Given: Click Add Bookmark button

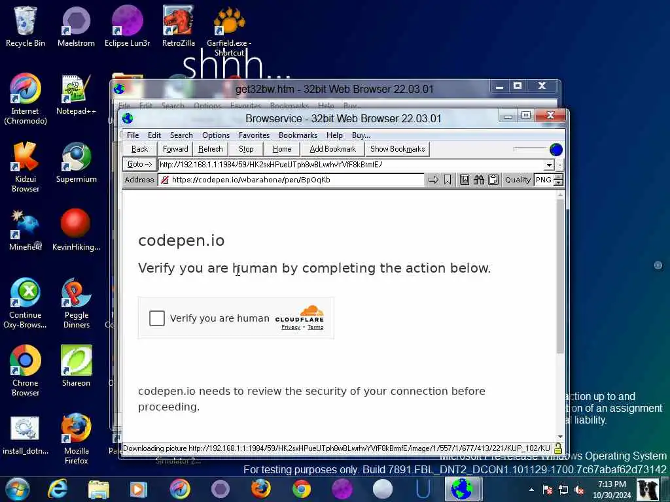Looking at the screenshot, I should [332, 149].
